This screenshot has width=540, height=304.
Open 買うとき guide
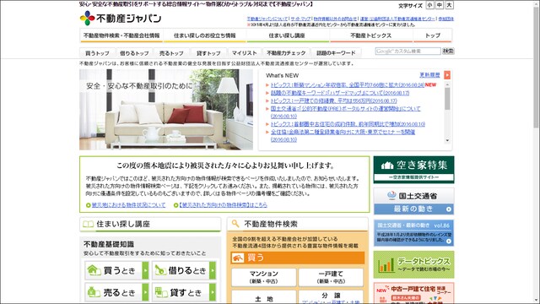pos(116,270)
